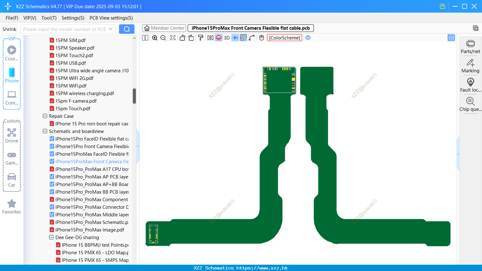
Task: Open the ColorScheme selector
Action: tap(285, 38)
